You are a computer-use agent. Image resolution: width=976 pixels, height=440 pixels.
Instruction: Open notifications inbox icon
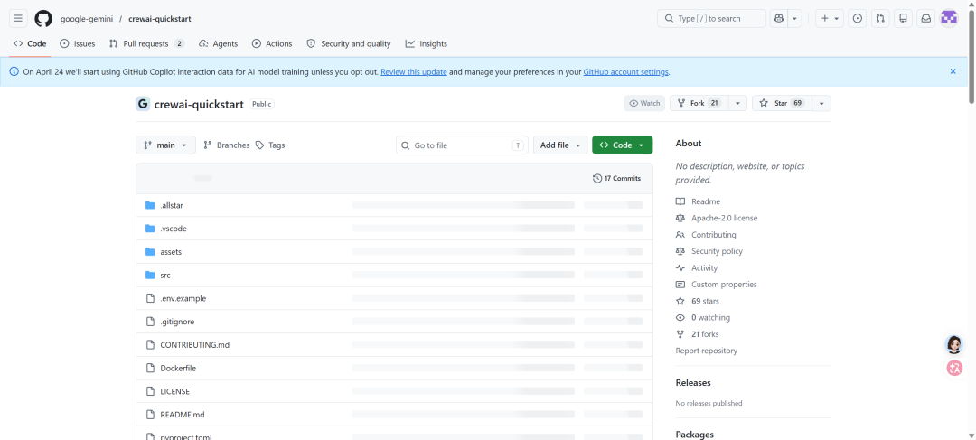pos(926,19)
